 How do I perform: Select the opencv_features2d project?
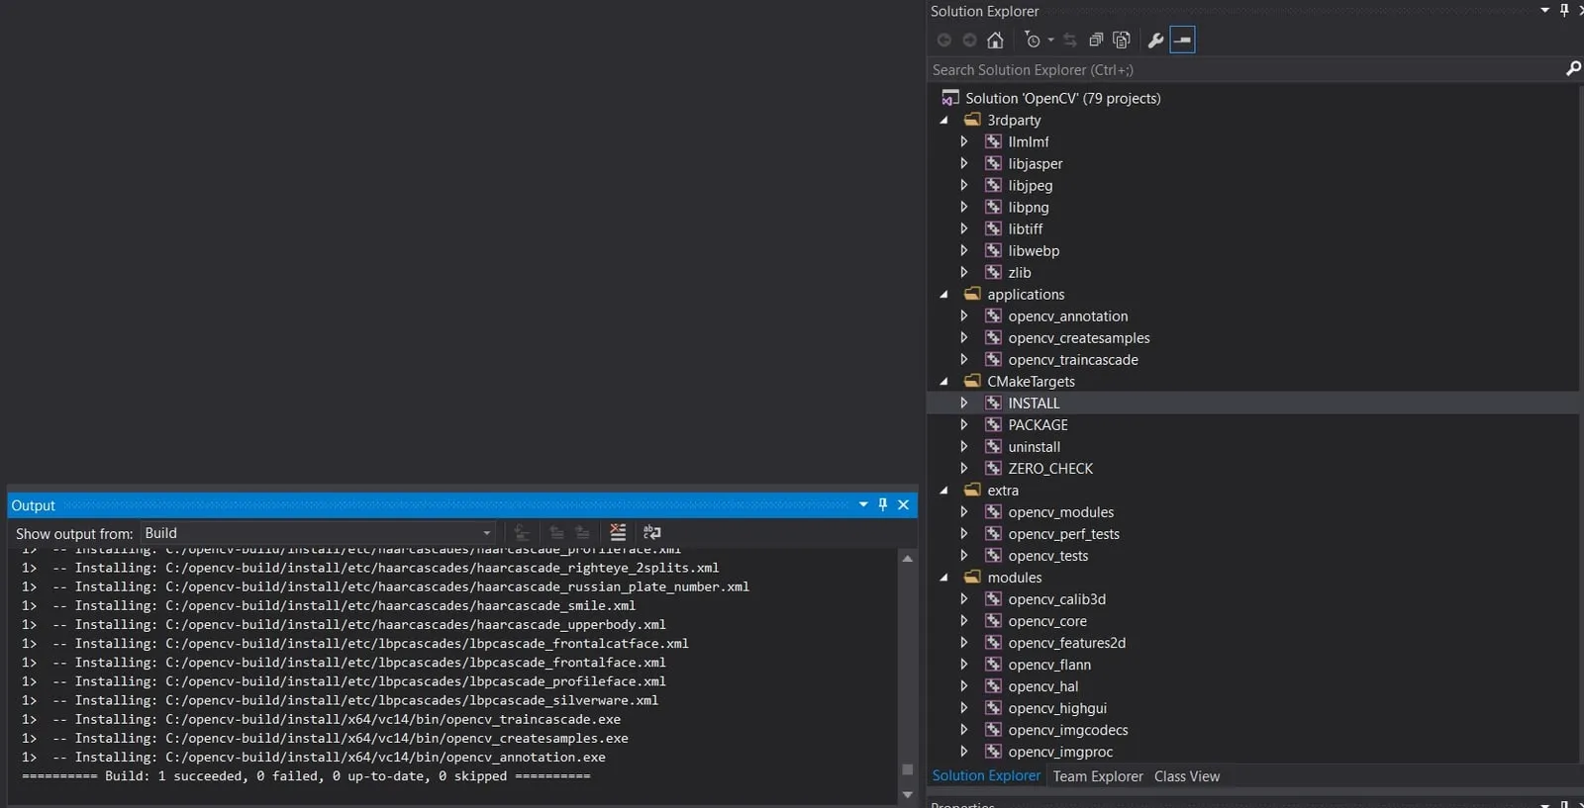click(x=1067, y=643)
